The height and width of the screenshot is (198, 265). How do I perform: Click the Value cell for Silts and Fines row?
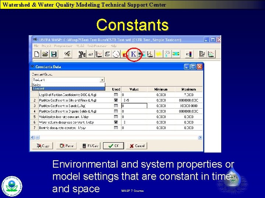tap(134, 100)
